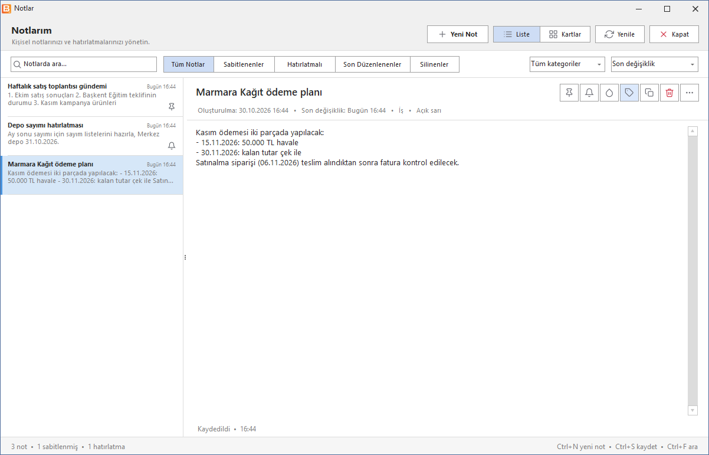709x455 pixels.
Task: Switch to Kartlar view
Action: tap(565, 34)
